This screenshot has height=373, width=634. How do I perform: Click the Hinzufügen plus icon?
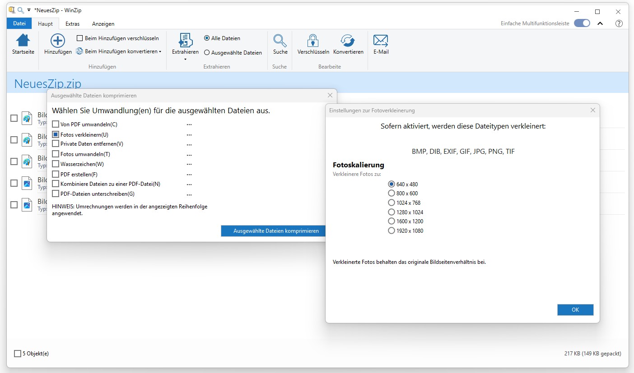pyautogui.click(x=58, y=41)
